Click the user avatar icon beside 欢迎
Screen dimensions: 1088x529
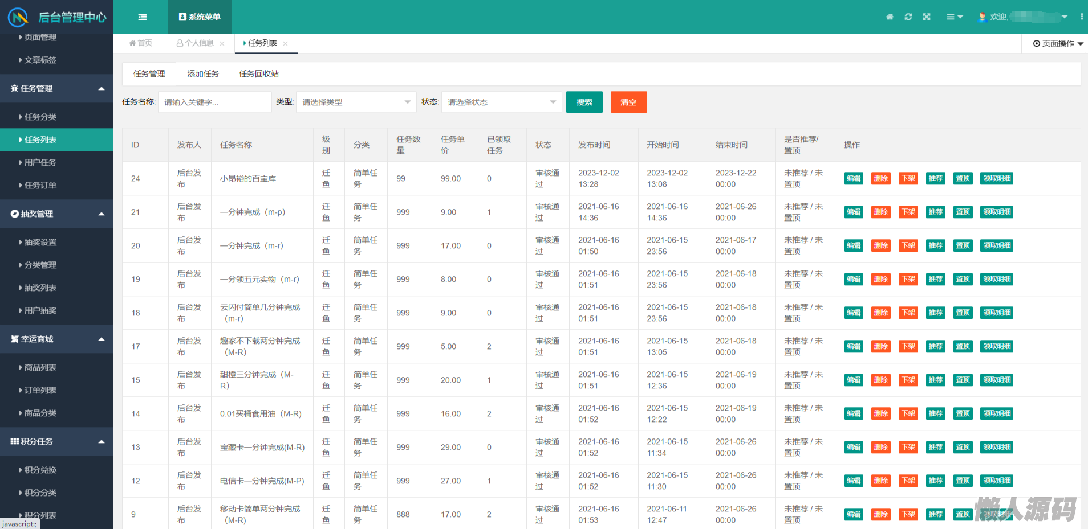(982, 17)
